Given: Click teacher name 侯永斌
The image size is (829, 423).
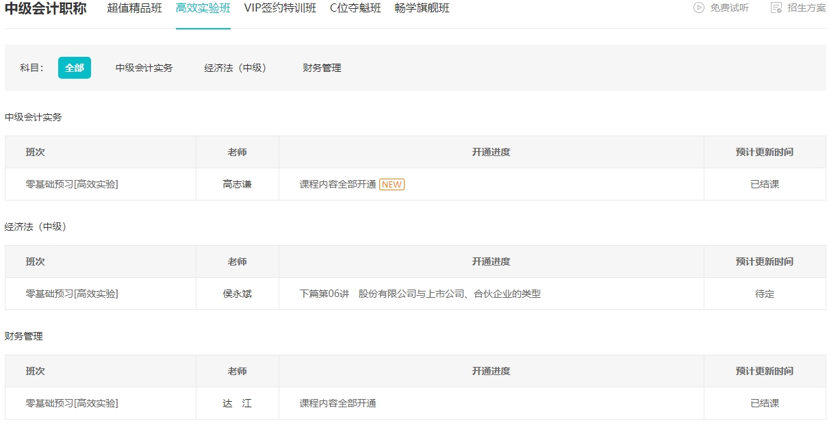Looking at the screenshot, I should 237,294.
